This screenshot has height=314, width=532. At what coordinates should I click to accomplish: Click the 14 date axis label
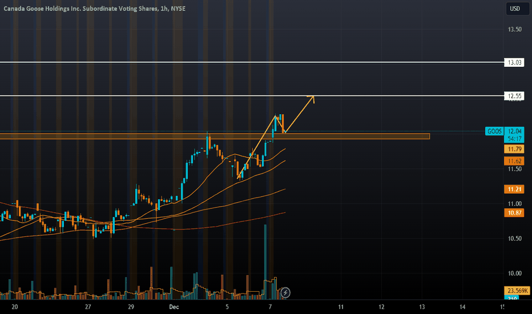[x=462, y=307]
